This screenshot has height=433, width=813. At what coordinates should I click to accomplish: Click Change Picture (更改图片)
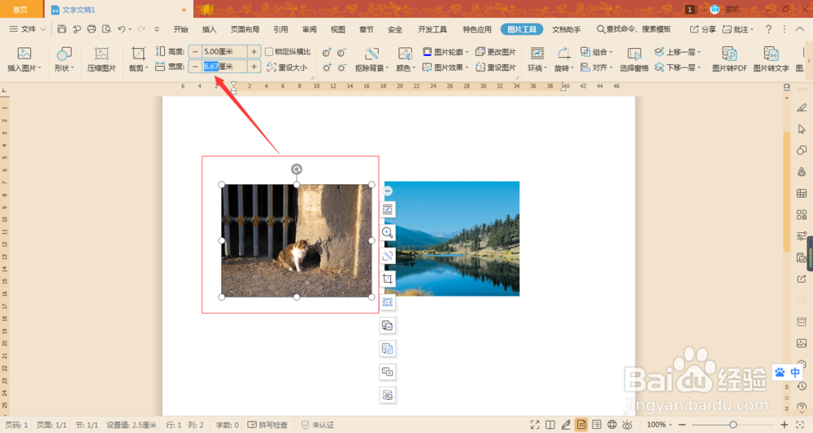pos(496,52)
